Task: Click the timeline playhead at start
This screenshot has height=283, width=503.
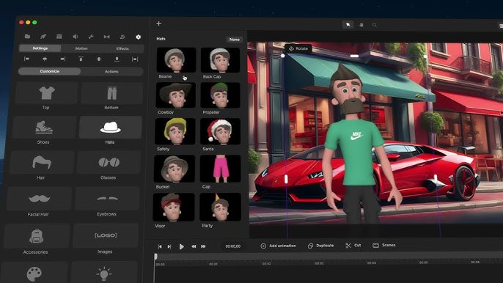Action: coord(155,257)
